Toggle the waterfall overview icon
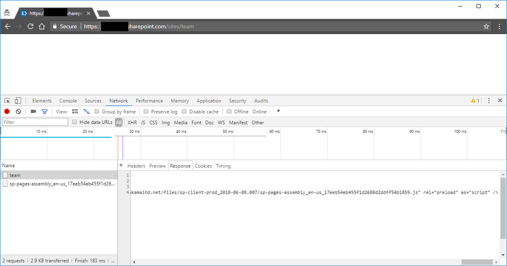This screenshot has height=266, width=507. [86, 111]
